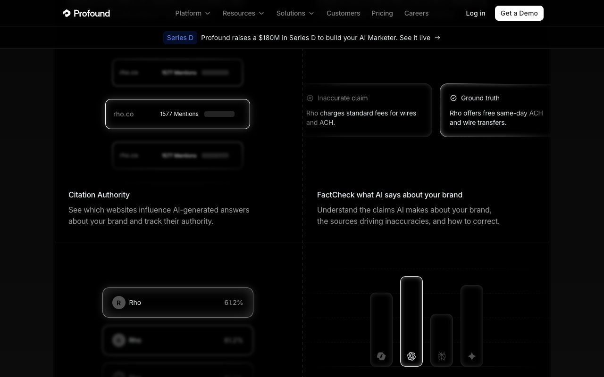Click the Rho avatar circle icon
The width and height of the screenshot is (604, 377).
(119, 303)
